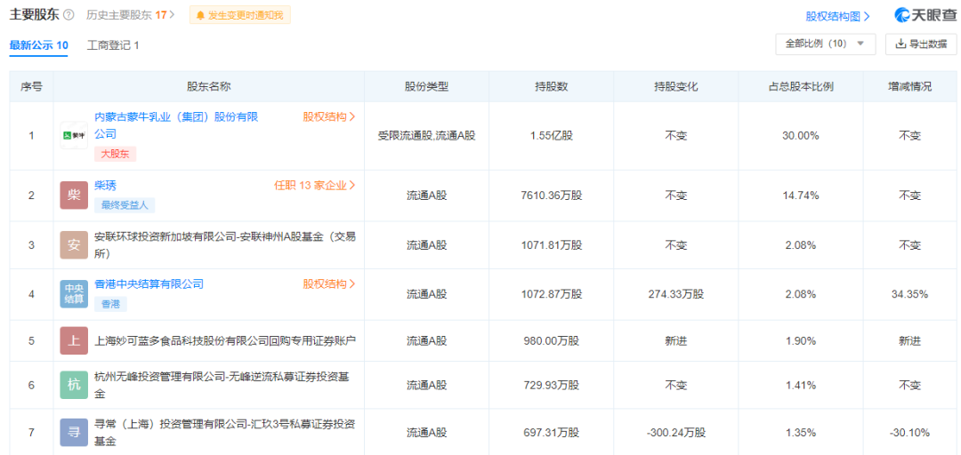Open the 全部比例 (10) dropdown
Image resolution: width=961 pixels, height=455 pixels.
click(826, 44)
